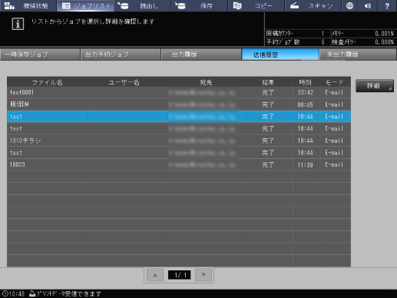Click the 08:42 time cell
This screenshot has width=397, height=298.
tap(306, 93)
